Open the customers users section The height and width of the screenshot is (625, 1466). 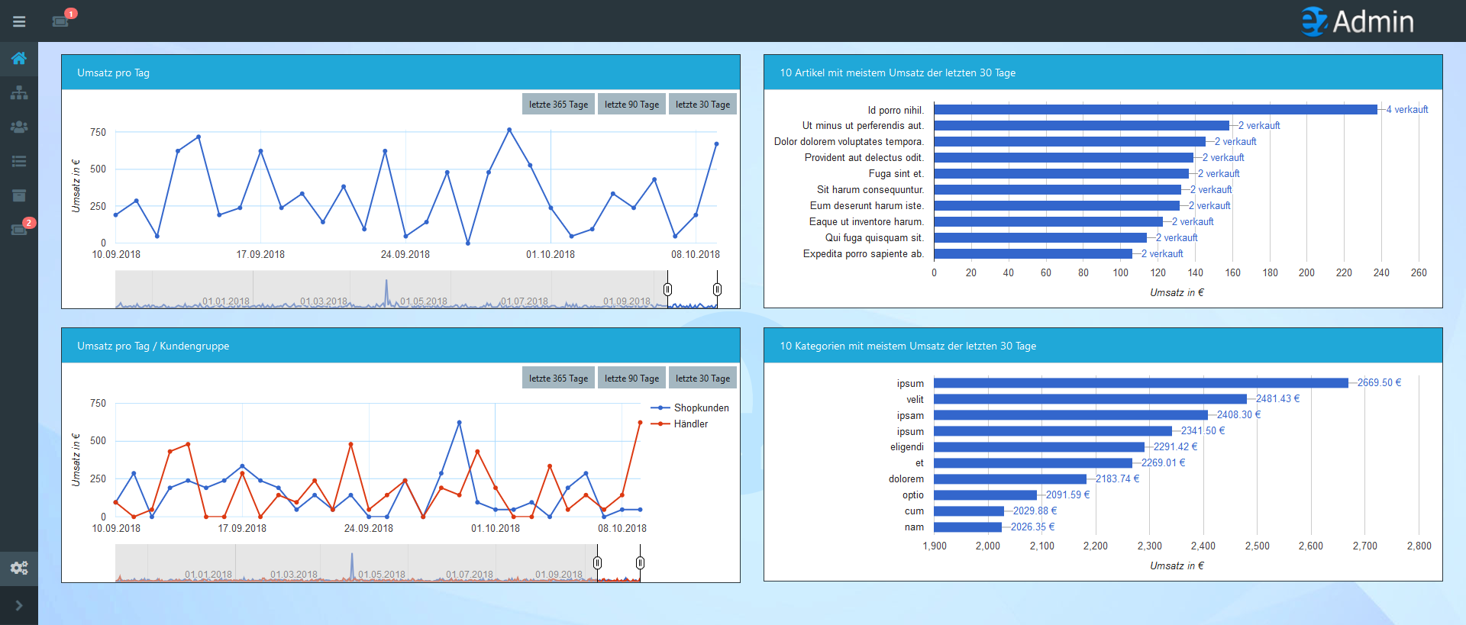coord(19,127)
